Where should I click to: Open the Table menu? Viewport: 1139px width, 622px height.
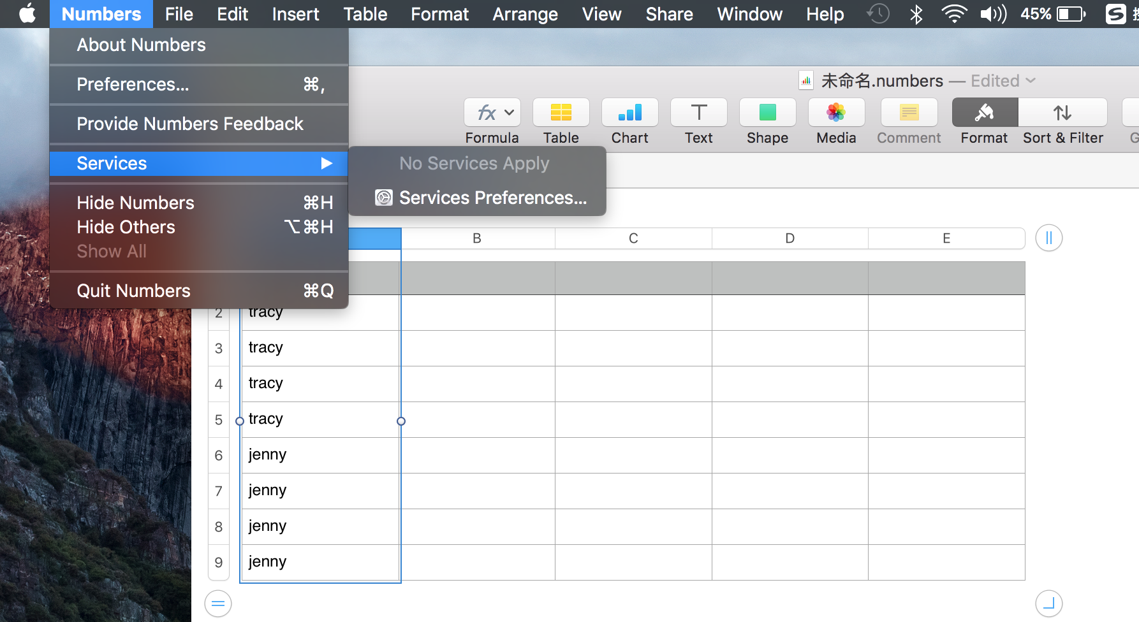[x=365, y=13]
